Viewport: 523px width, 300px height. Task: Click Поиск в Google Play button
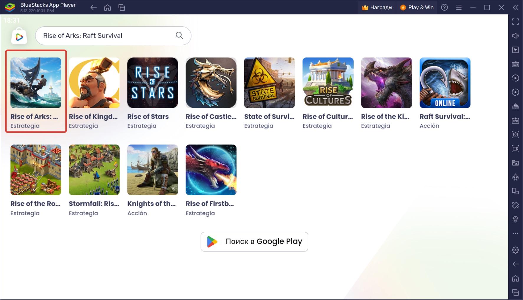click(254, 241)
